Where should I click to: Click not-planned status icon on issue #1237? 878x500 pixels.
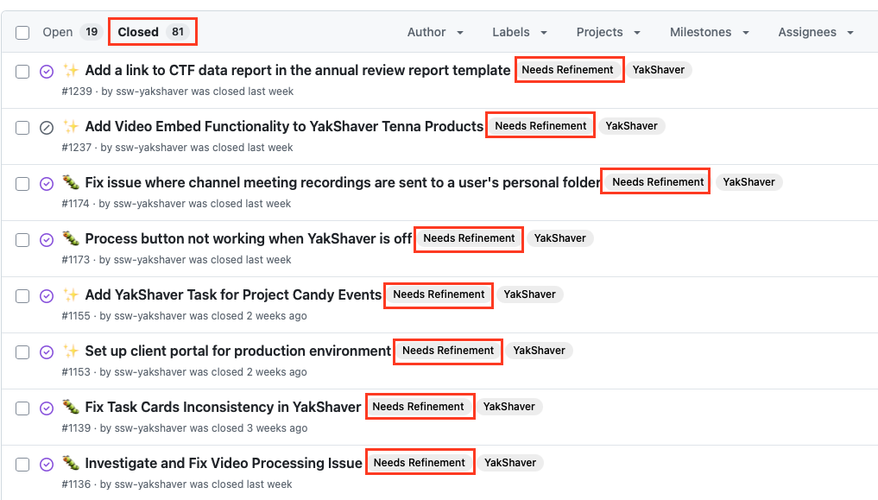47,128
